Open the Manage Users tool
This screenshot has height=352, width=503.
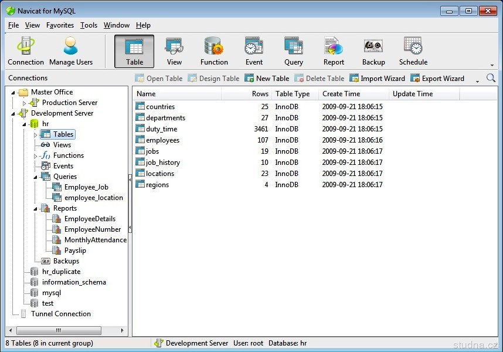71,51
